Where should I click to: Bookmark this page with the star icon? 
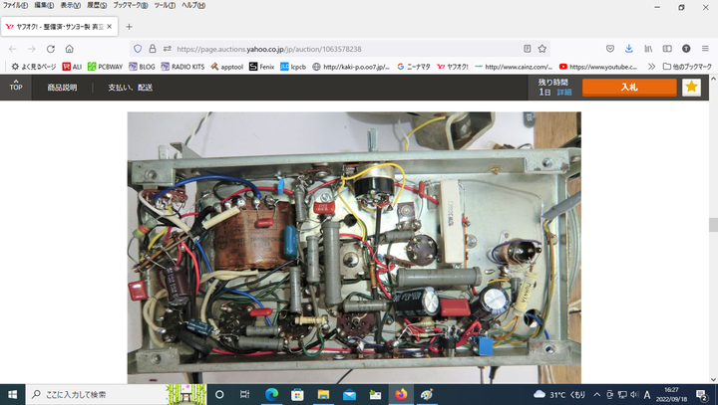coord(541,48)
